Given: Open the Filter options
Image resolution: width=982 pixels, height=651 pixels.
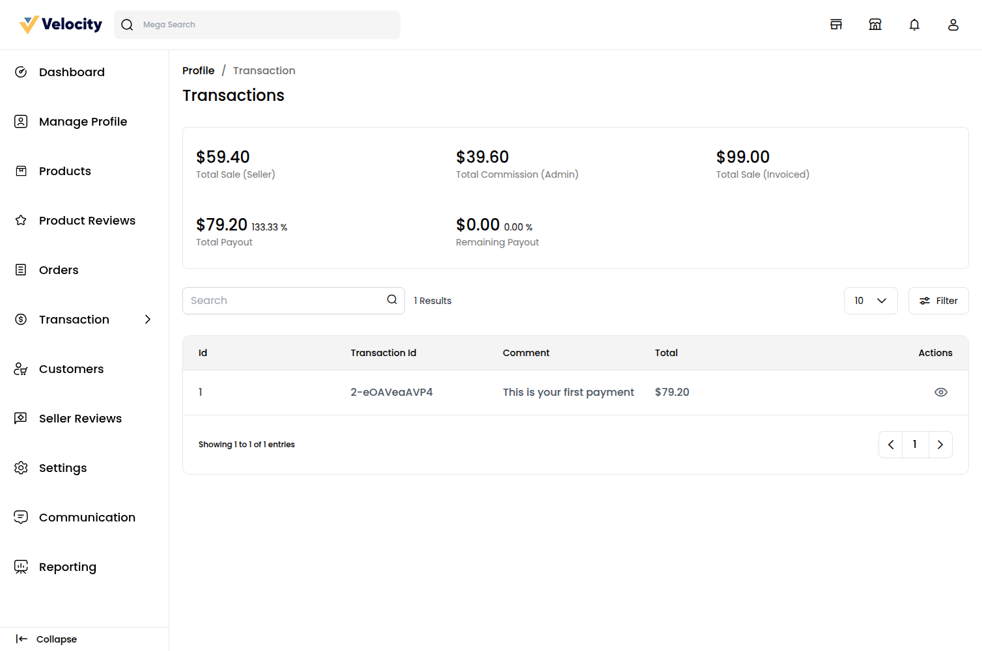Looking at the screenshot, I should click(x=938, y=300).
